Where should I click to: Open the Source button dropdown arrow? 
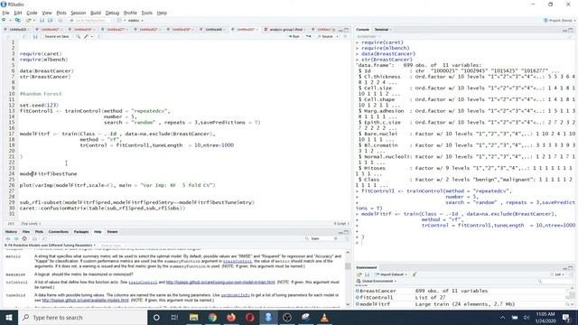pos(337,36)
